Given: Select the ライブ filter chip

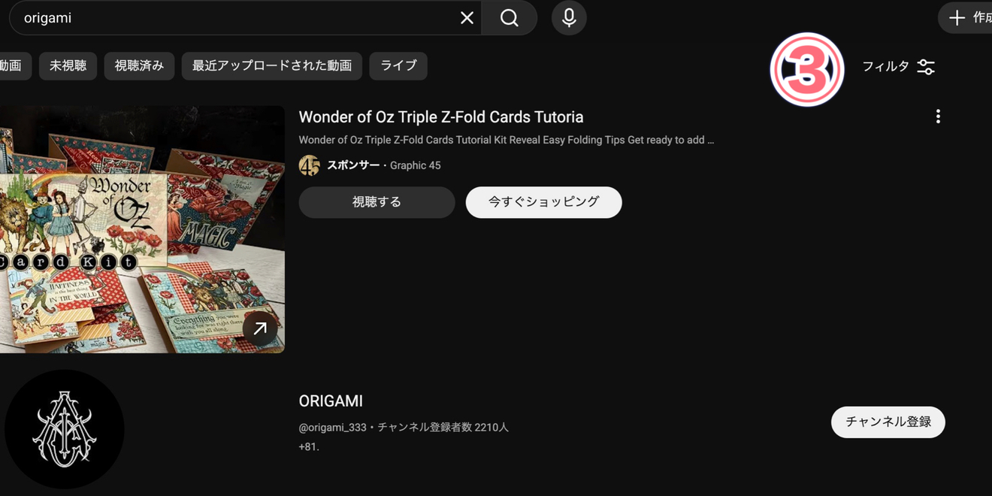Looking at the screenshot, I should (398, 66).
